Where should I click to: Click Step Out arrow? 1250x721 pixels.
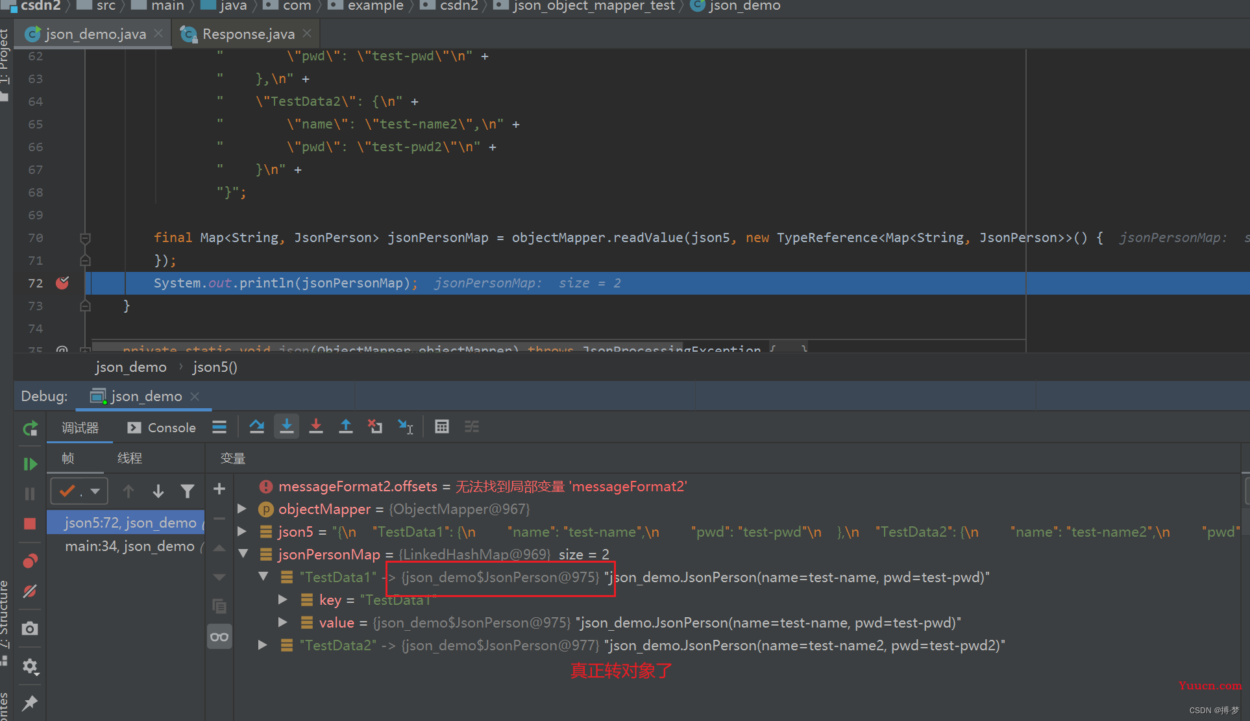pyautogui.click(x=346, y=427)
